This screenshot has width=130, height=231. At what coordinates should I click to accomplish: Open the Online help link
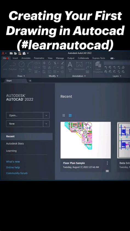13,167
